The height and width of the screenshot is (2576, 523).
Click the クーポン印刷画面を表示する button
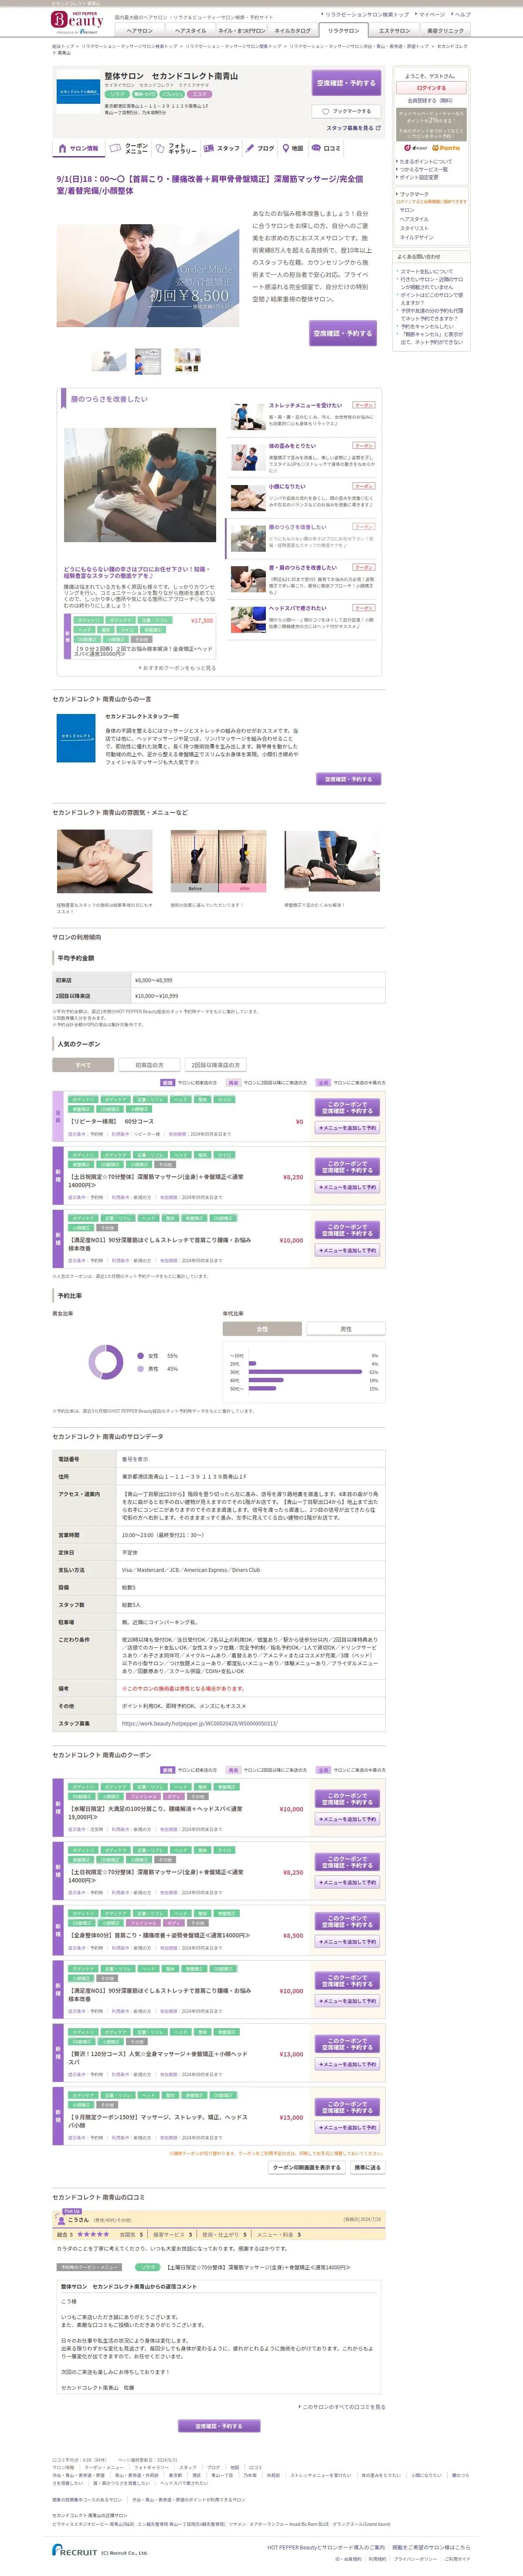coord(306,2167)
